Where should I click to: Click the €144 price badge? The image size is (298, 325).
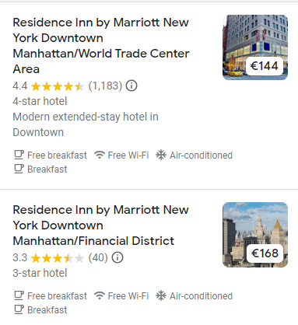click(265, 66)
